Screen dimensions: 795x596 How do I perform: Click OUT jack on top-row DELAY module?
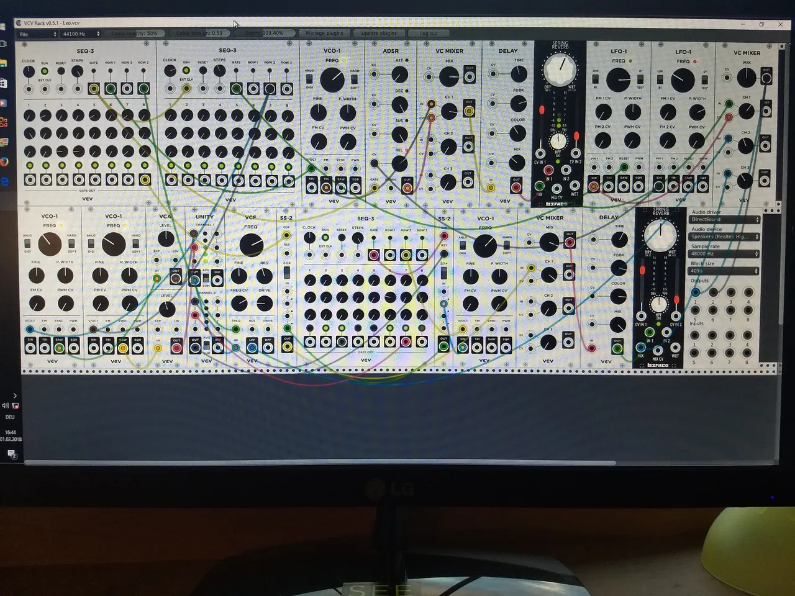pyautogui.click(x=516, y=187)
